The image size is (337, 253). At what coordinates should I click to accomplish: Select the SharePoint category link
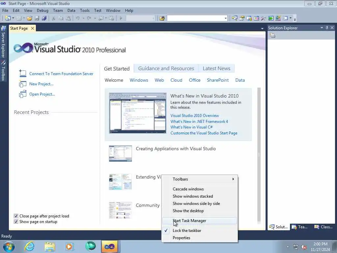tap(218, 80)
